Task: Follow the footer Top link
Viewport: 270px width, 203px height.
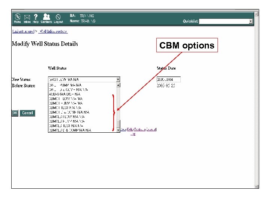Action: [x=133, y=134]
